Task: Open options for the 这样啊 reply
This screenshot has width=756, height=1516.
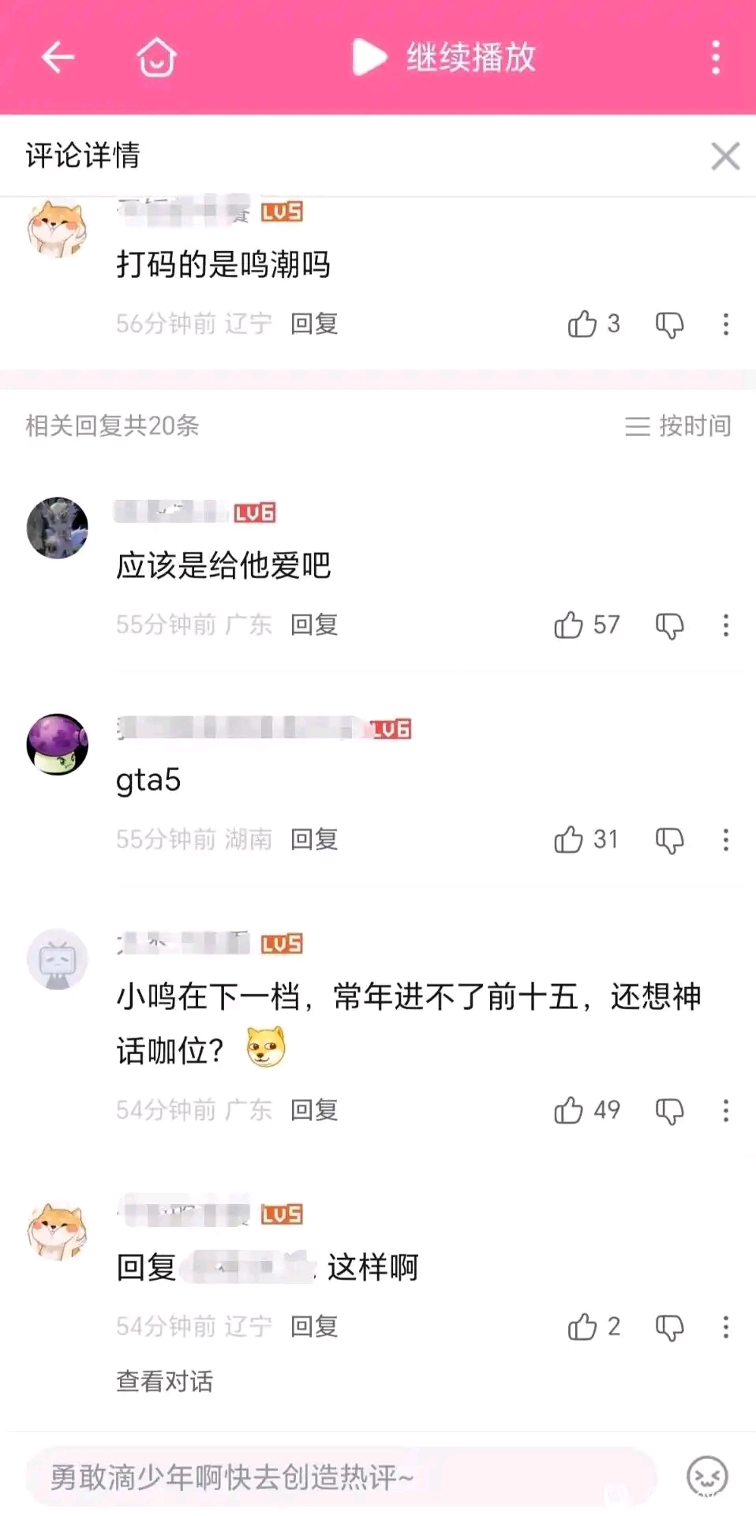Action: [x=725, y=1326]
